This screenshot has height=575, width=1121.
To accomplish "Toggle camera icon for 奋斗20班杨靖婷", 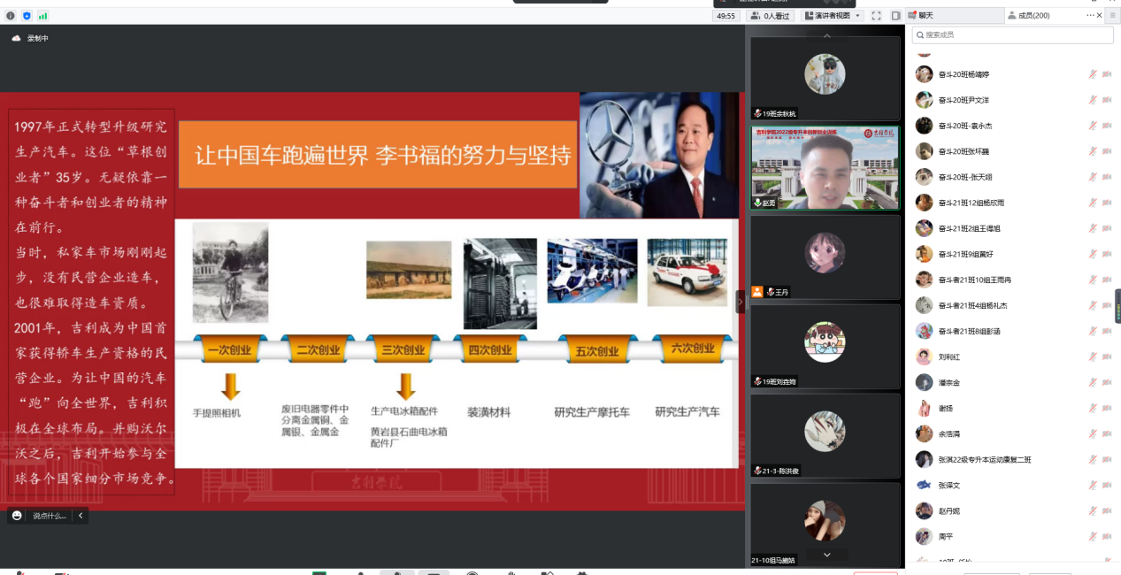I will (1107, 74).
